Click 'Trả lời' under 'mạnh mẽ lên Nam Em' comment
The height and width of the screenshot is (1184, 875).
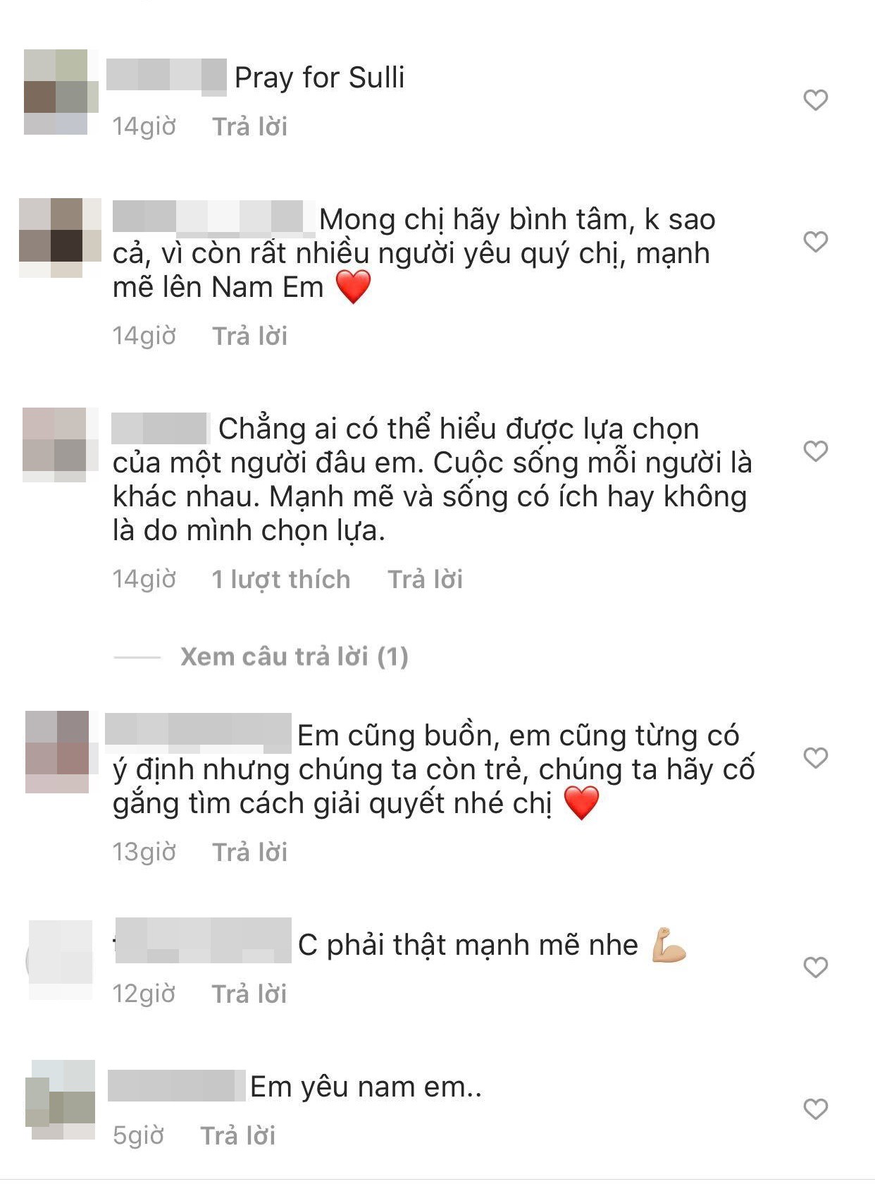[250, 336]
